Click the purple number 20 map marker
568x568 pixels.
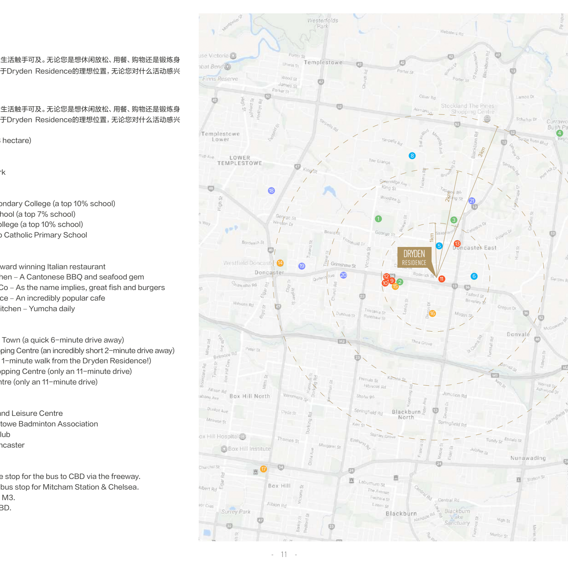(343, 275)
